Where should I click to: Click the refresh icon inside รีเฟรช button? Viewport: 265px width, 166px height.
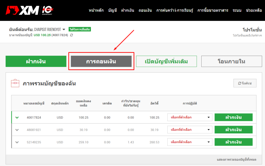[x=239, y=83]
